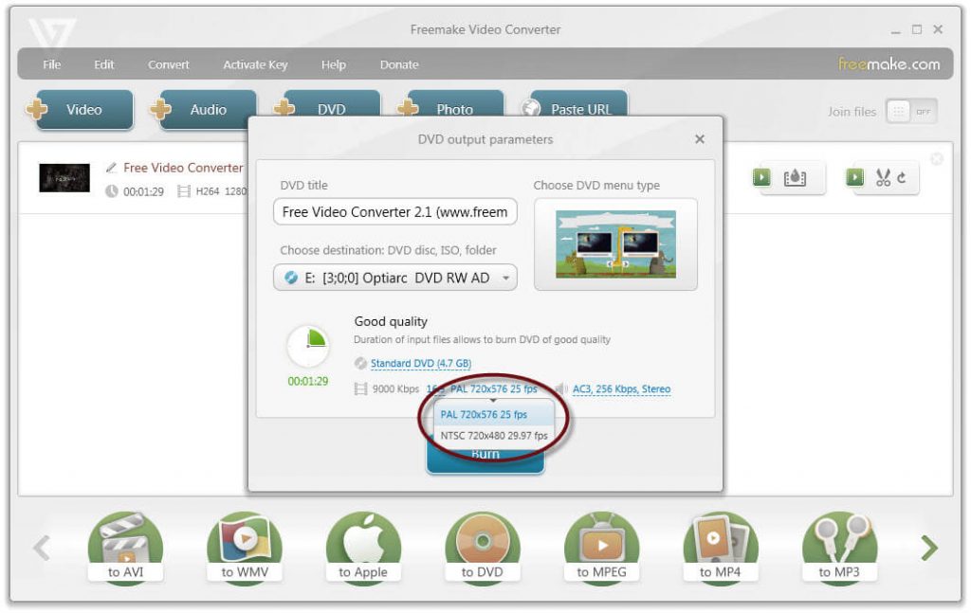Viewport: 971px width, 613px height.
Task: Open the AC3, 256 Kbps, Stereo audio link
Action: pyautogui.click(x=621, y=389)
